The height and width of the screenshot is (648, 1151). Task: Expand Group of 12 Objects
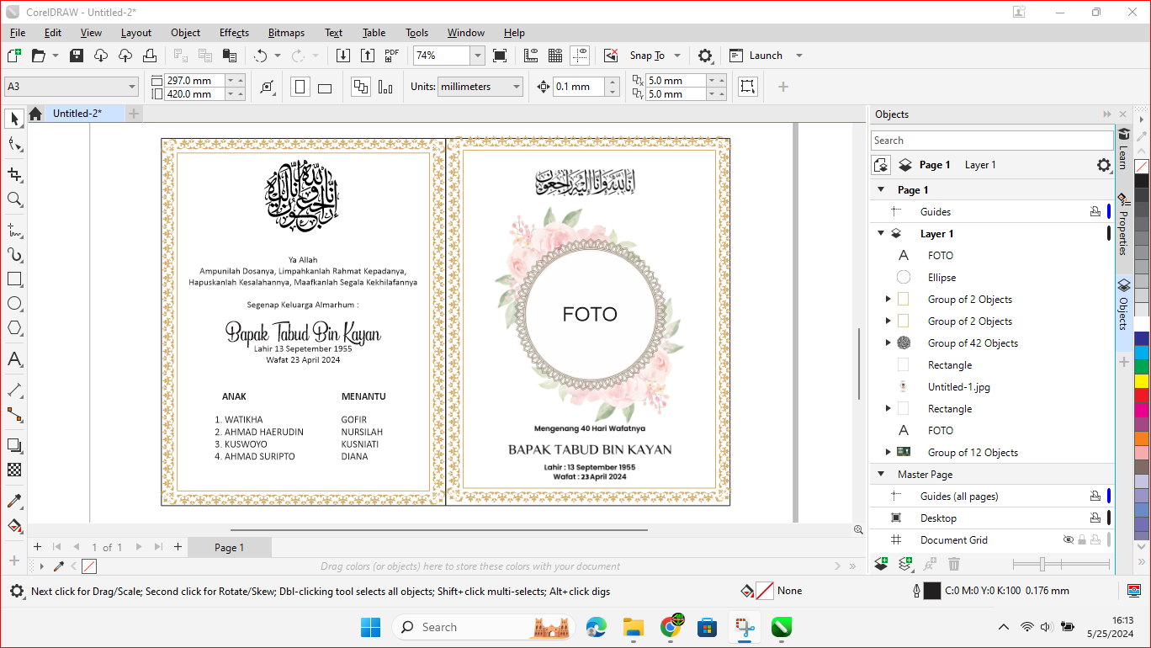click(888, 453)
